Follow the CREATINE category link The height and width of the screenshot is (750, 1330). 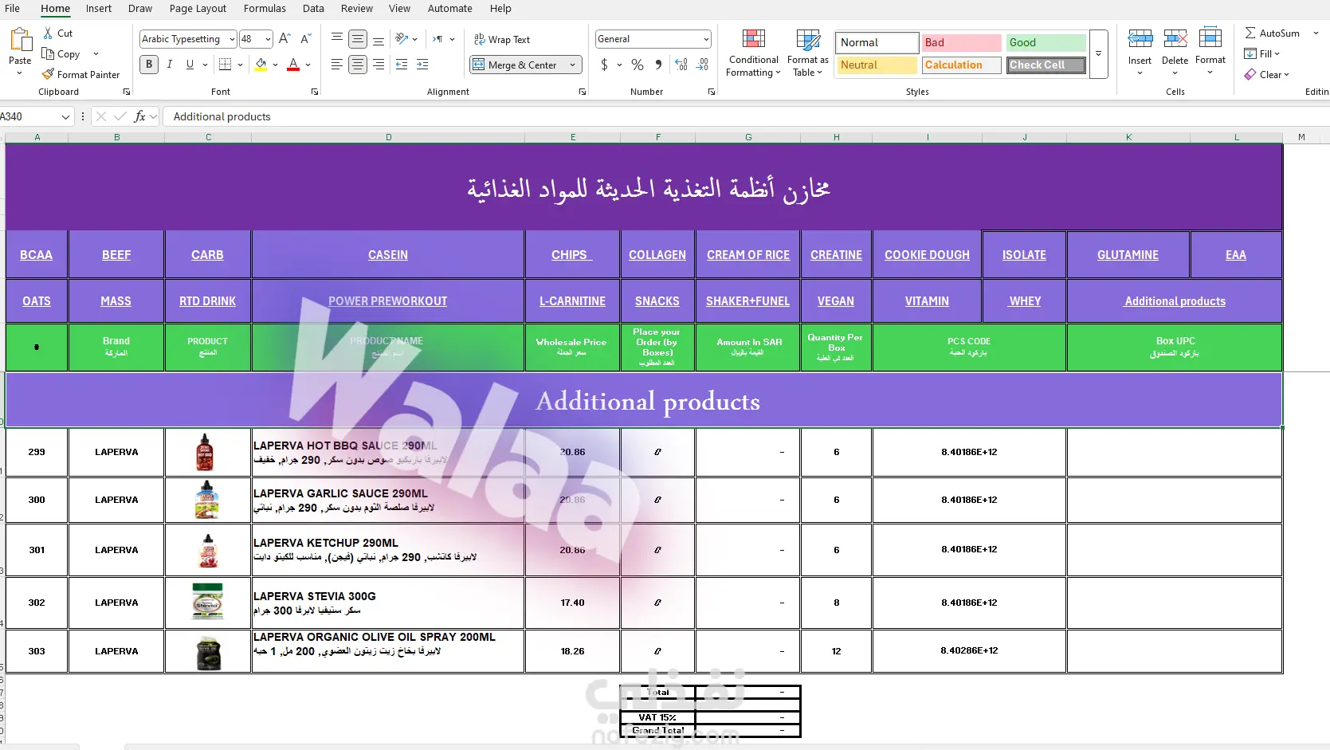tap(836, 255)
